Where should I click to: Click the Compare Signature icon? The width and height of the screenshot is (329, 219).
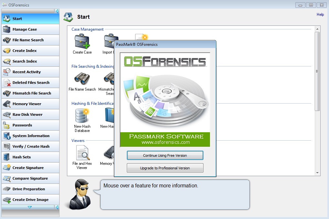(x=7, y=178)
